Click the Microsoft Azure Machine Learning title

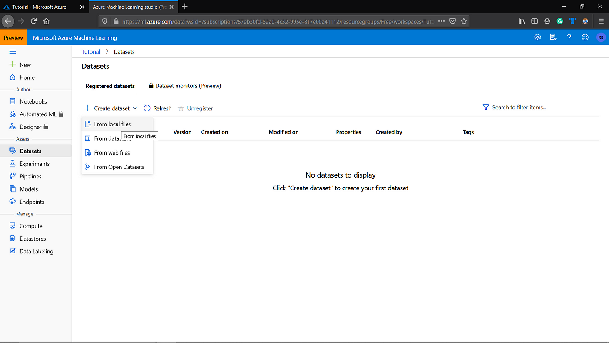click(x=75, y=38)
